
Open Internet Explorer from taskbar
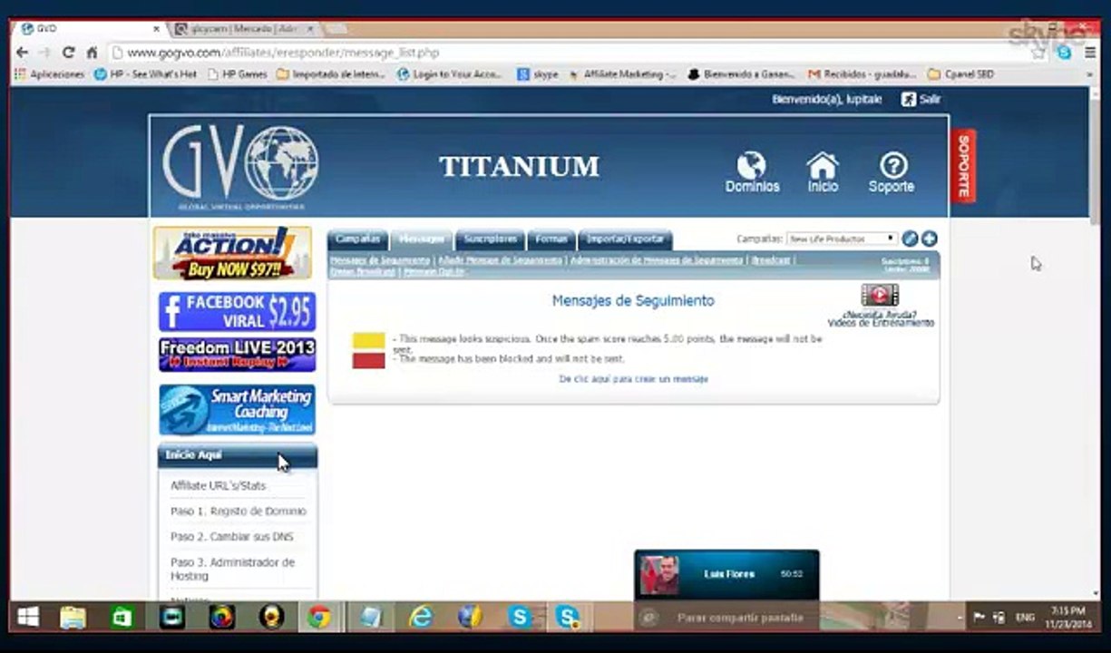point(421,618)
